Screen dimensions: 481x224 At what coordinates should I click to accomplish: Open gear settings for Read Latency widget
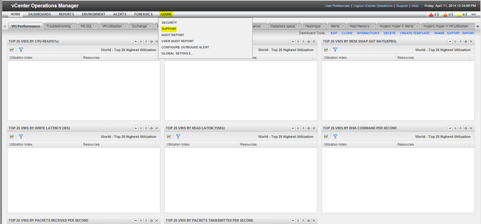(309, 128)
